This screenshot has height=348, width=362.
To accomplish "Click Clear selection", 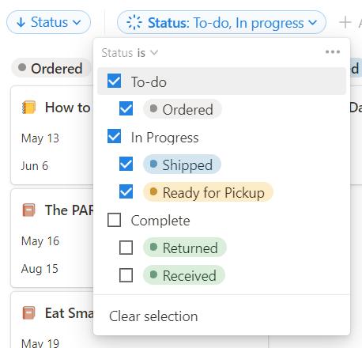I will 153,316.
